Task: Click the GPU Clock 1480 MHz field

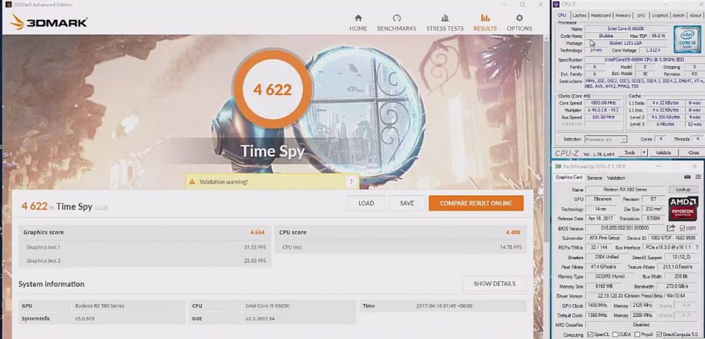Action: pos(597,305)
